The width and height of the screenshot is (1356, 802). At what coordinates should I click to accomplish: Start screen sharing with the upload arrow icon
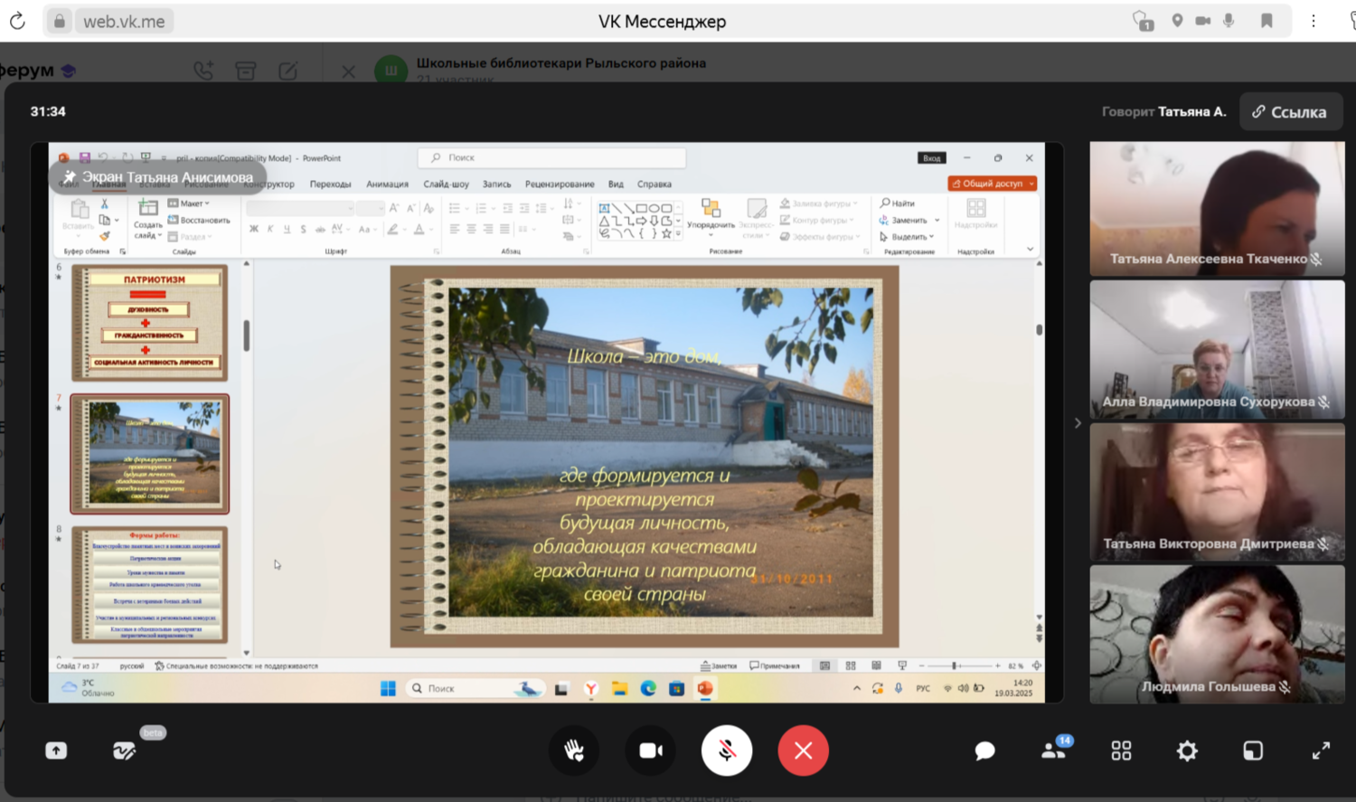coord(56,750)
